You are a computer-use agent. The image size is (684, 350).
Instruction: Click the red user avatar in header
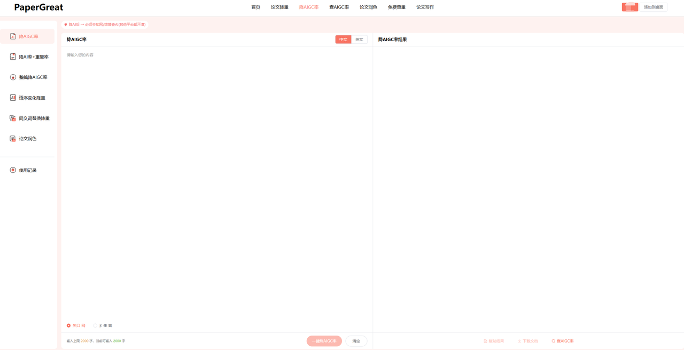(x=630, y=7)
